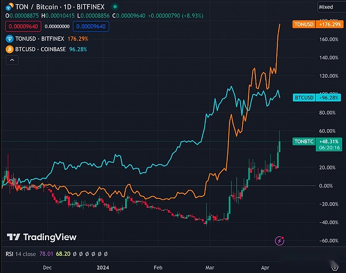
Task: Click the TONUSD 176.29% legend value
Action: (78, 39)
